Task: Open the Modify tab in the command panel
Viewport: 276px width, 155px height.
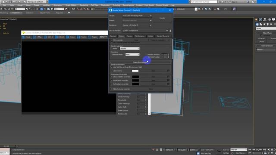Action: 260,19
